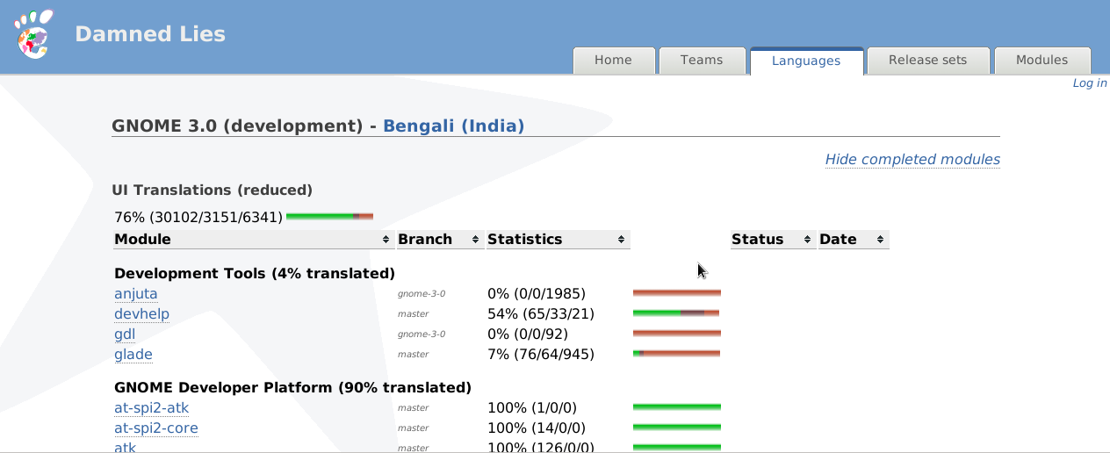Click the Log in link

(x=1090, y=83)
